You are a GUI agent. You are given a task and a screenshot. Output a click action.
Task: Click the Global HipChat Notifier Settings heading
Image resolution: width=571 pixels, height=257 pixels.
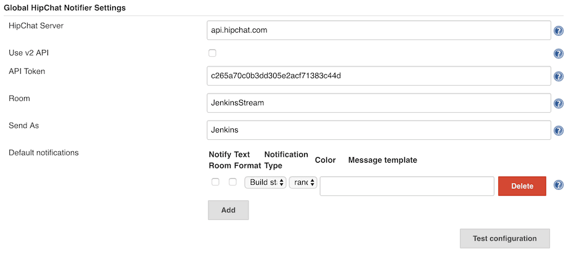[x=65, y=8]
